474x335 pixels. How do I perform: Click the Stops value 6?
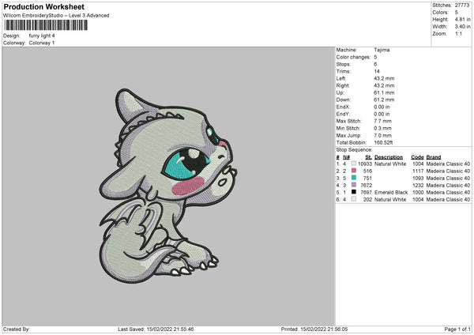pos(375,64)
